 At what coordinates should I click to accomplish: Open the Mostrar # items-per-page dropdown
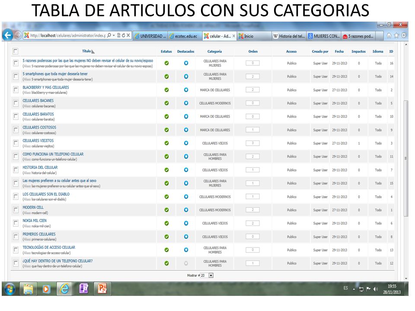click(207, 275)
